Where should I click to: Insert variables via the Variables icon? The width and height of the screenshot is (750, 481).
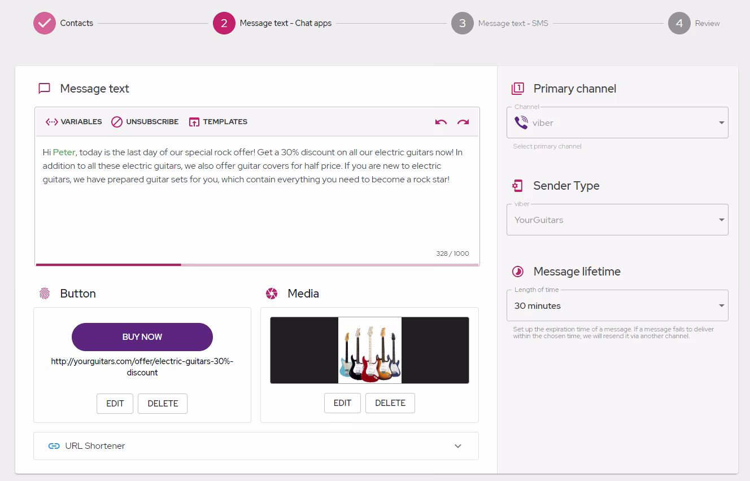pos(52,122)
